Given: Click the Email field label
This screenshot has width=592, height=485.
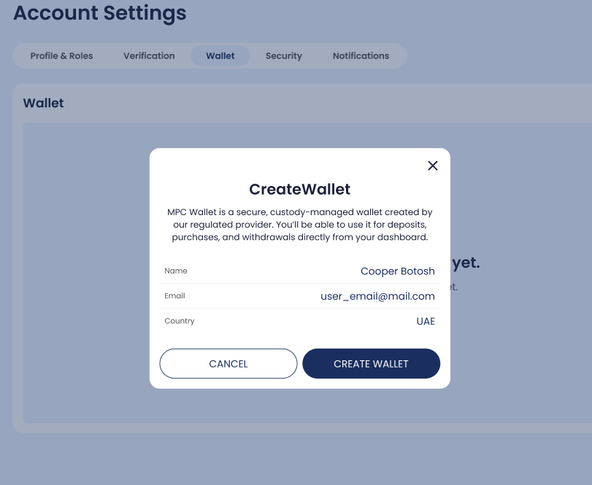Looking at the screenshot, I should tap(175, 296).
